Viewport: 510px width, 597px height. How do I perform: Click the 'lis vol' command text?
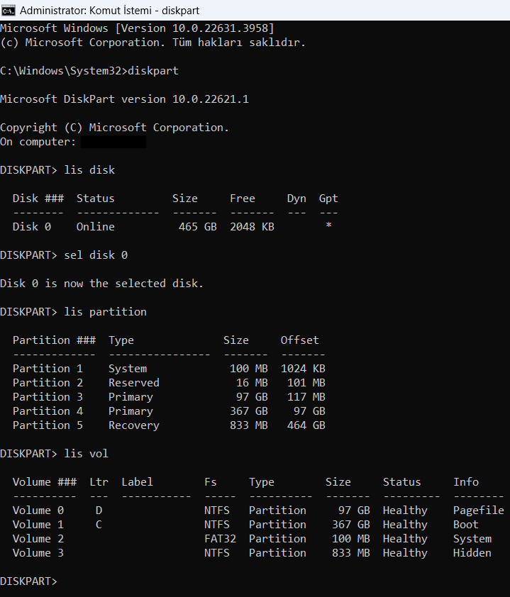point(86,454)
